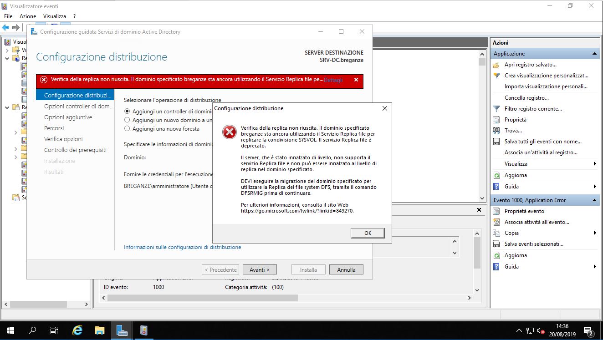The width and height of the screenshot is (603, 340).
Task: Click Copia action icon
Action: (496, 233)
